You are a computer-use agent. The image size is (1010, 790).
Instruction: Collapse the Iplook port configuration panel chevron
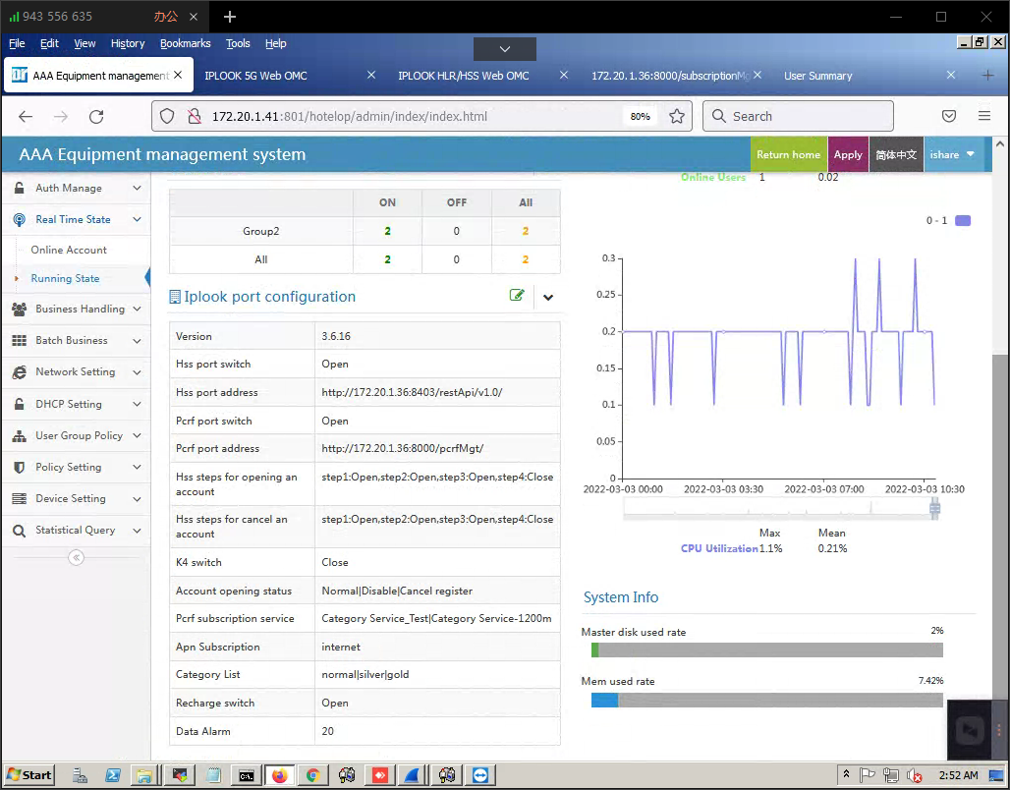(548, 297)
